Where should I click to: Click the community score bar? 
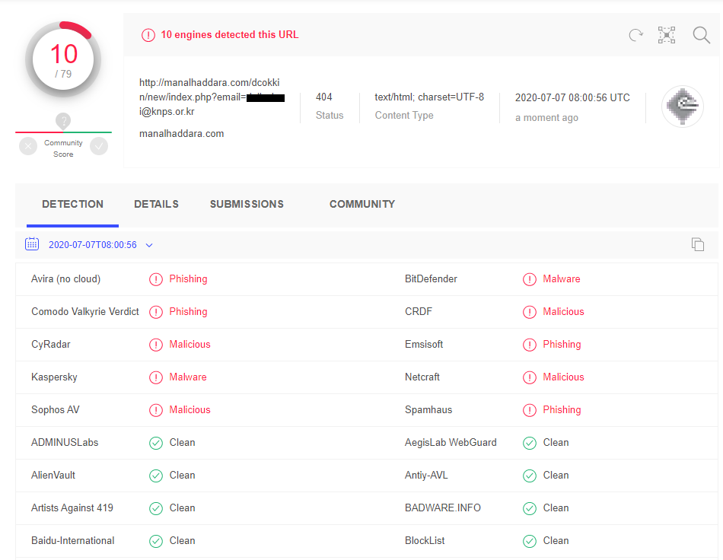click(63, 132)
